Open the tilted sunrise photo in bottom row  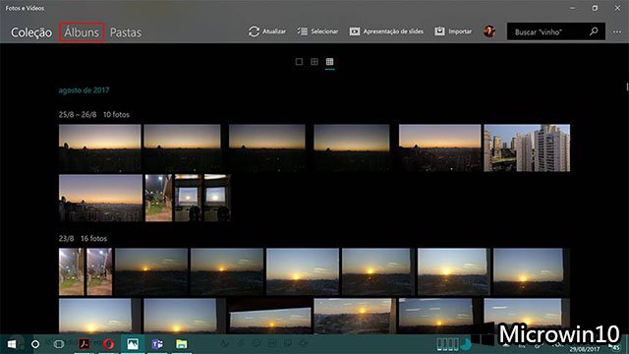[270, 317]
